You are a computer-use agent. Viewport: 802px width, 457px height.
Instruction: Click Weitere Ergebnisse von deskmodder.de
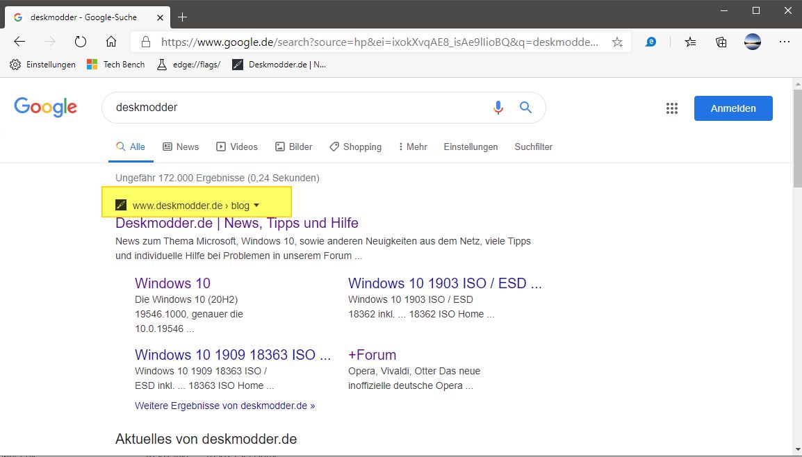click(225, 406)
